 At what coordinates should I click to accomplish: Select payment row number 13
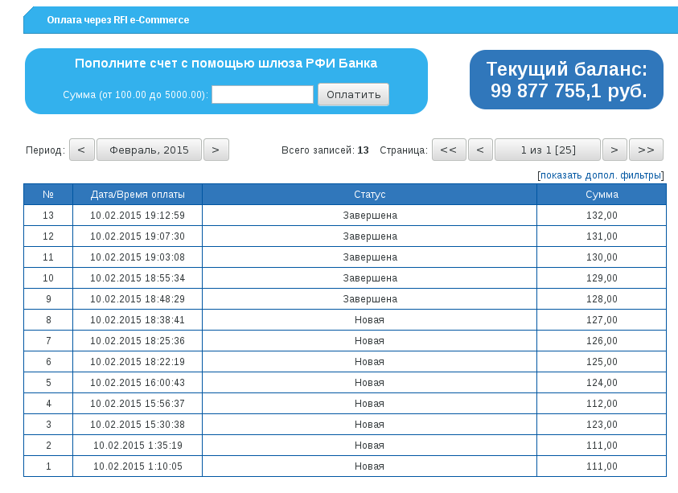(x=48, y=216)
